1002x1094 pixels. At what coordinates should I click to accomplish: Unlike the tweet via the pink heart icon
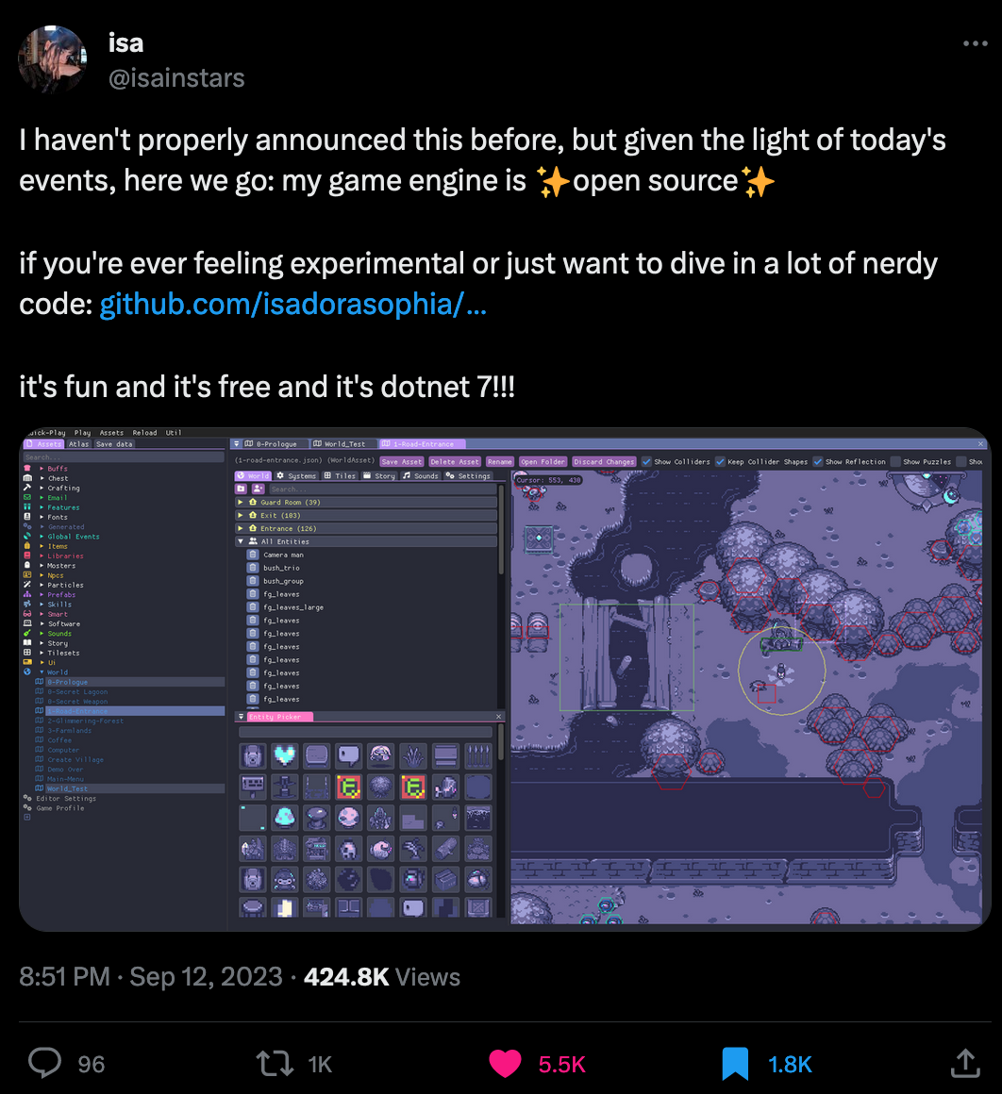[505, 1064]
